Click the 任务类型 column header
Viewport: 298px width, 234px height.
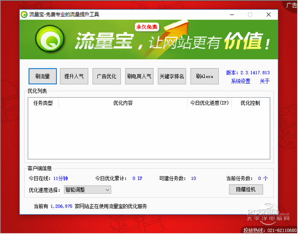[x=43, y=103]
